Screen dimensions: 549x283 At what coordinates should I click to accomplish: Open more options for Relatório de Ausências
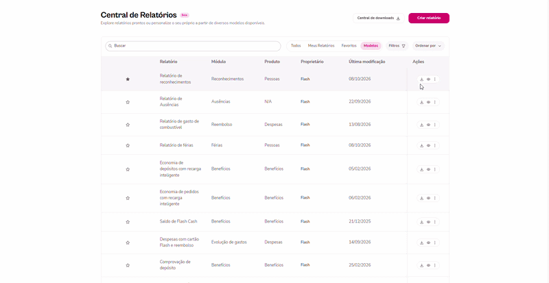(435, 102)
